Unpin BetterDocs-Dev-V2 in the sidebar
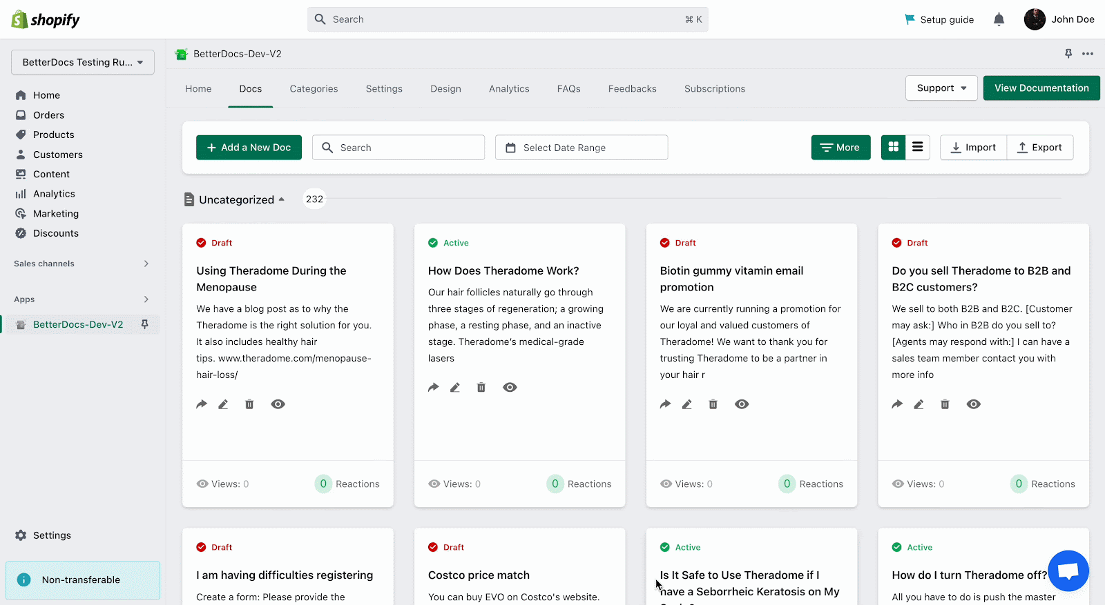The width and height of the screenshot is (1105, 605). 144,324
